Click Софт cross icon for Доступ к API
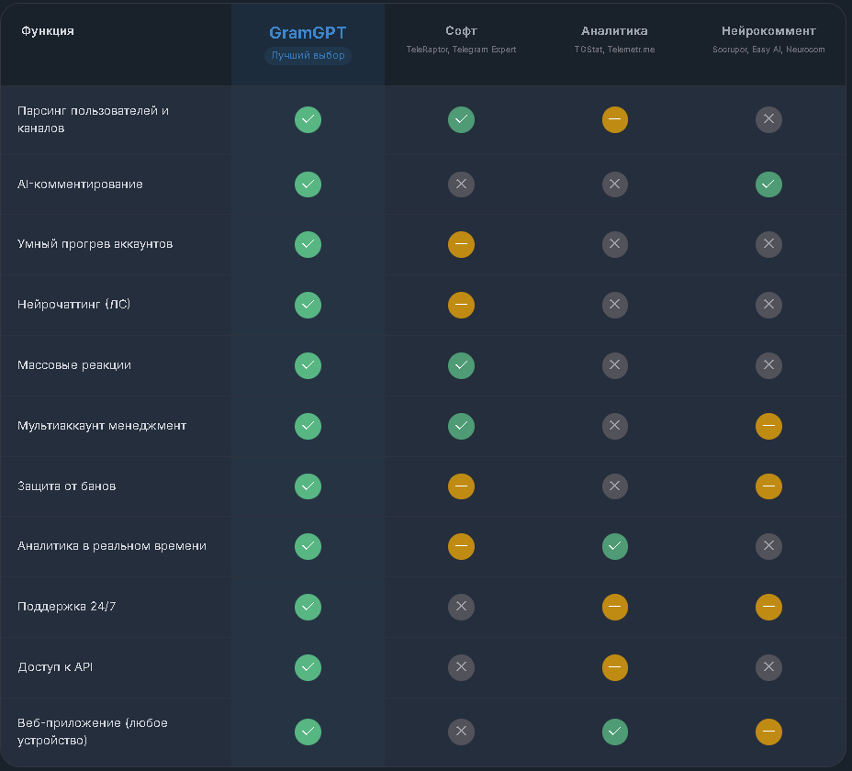 461,667
